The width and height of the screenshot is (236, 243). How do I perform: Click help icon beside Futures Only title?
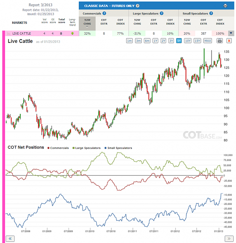tap(137, 6)
